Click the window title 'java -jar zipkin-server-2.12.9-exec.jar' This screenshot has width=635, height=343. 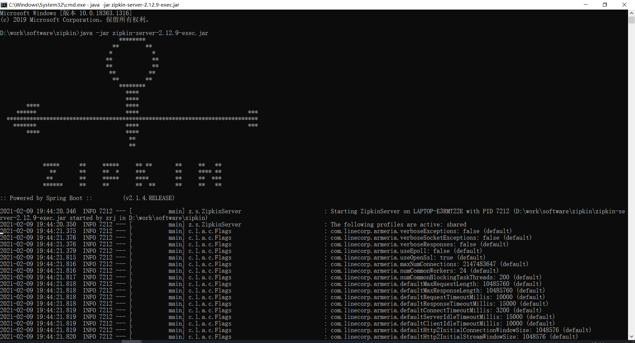(x=135, y=5)
